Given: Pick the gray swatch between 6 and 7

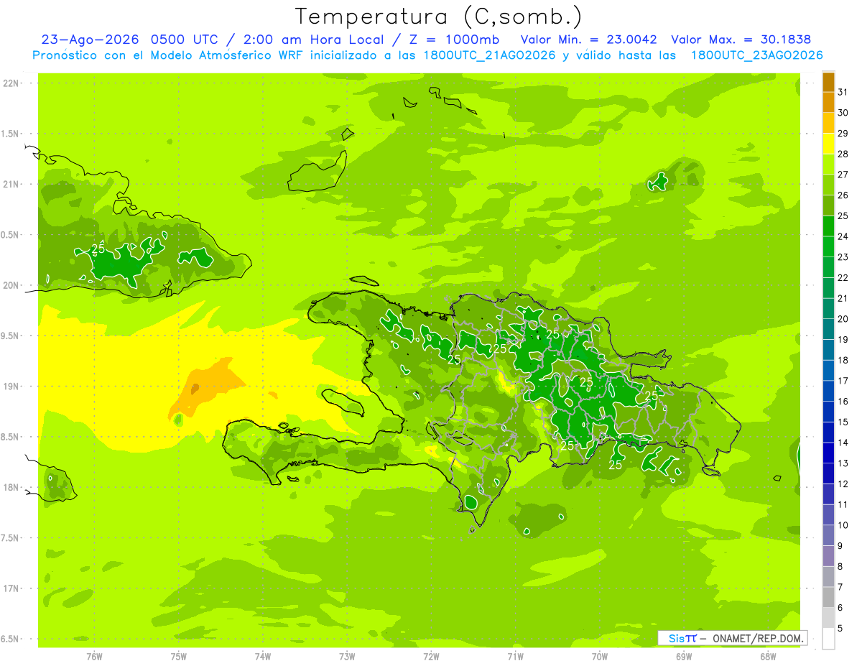Looking at the screenshot, I should coord(828,597).
